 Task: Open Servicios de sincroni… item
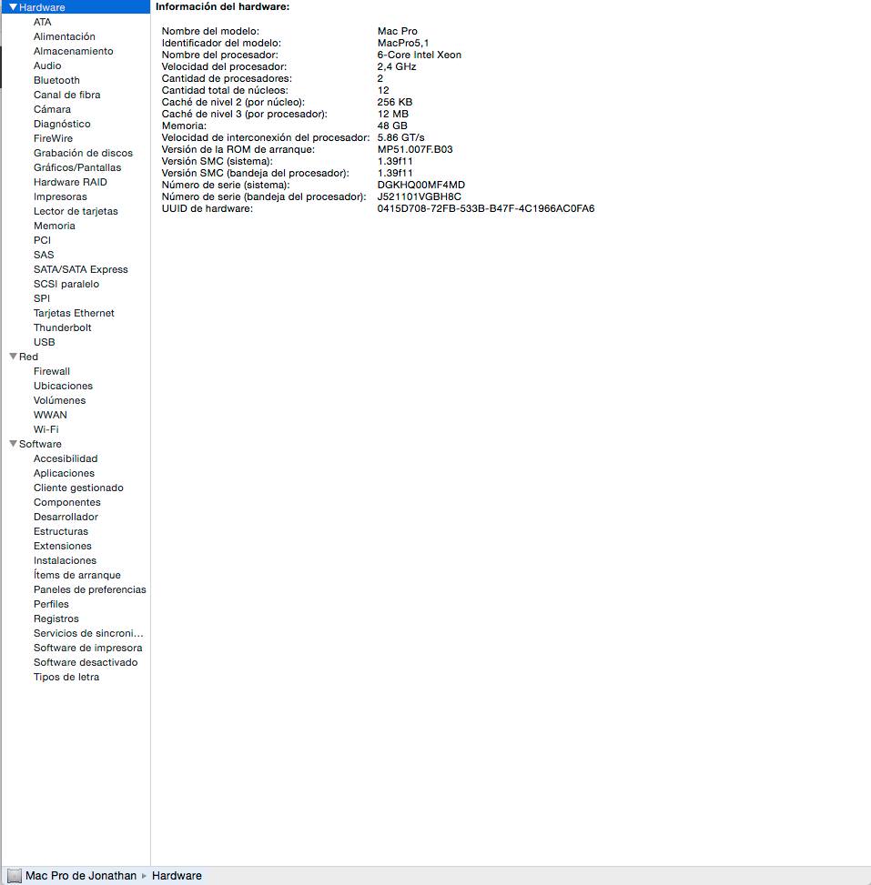pyautogui.click(x=88, y=633)
